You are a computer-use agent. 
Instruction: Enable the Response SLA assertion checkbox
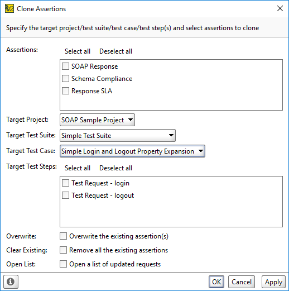pos(65,90)
